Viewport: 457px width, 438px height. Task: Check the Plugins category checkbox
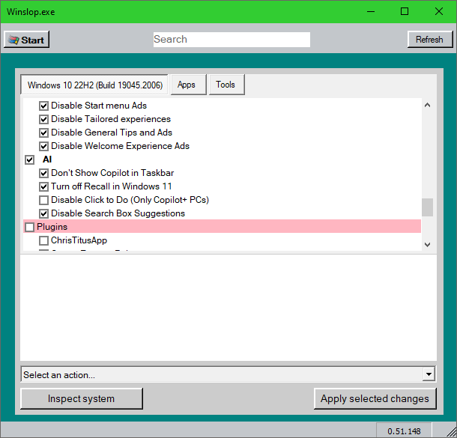click(x=30, y=227)
